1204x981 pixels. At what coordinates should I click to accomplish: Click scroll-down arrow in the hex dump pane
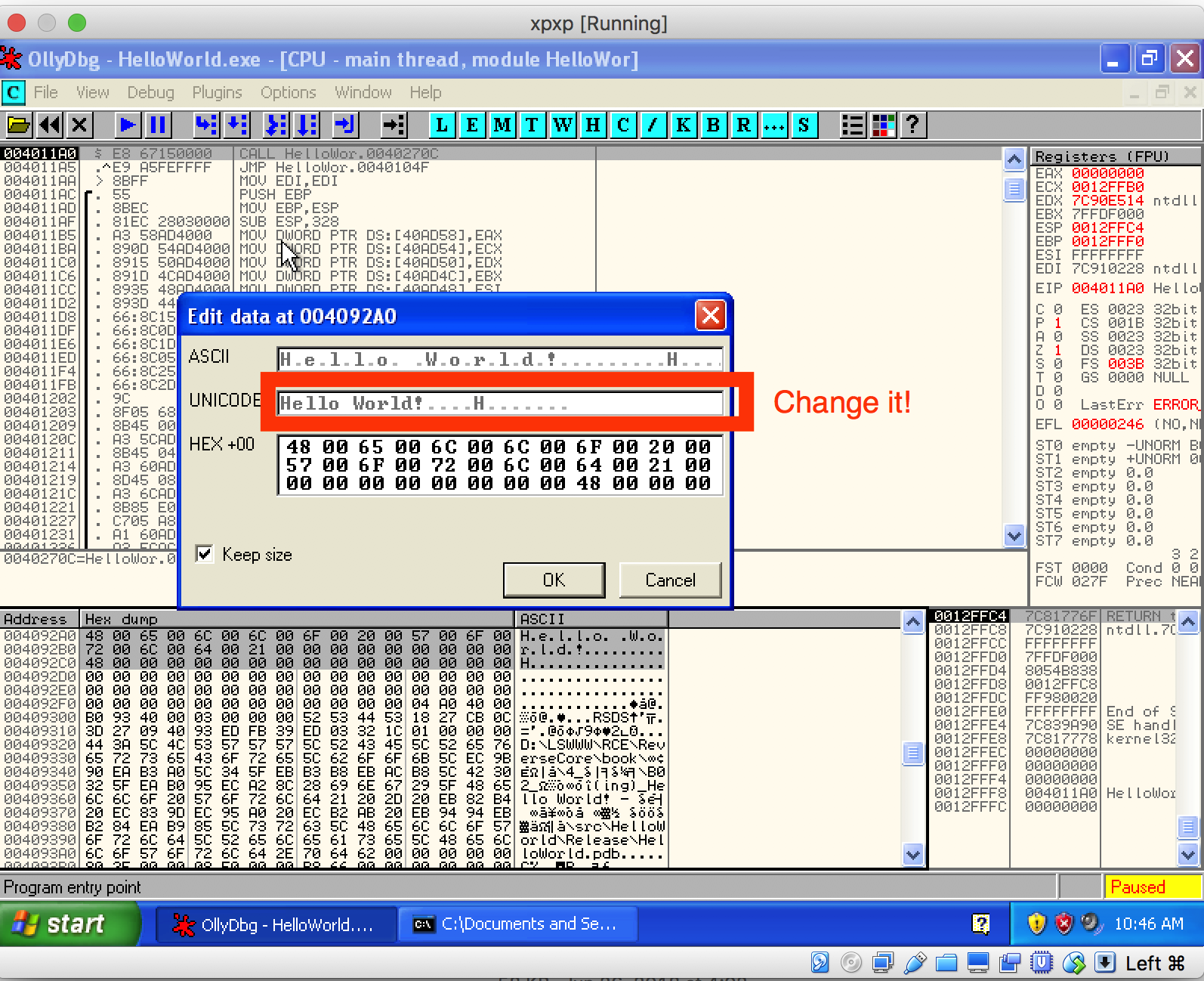pyautogui.click(x=913, y=855)
